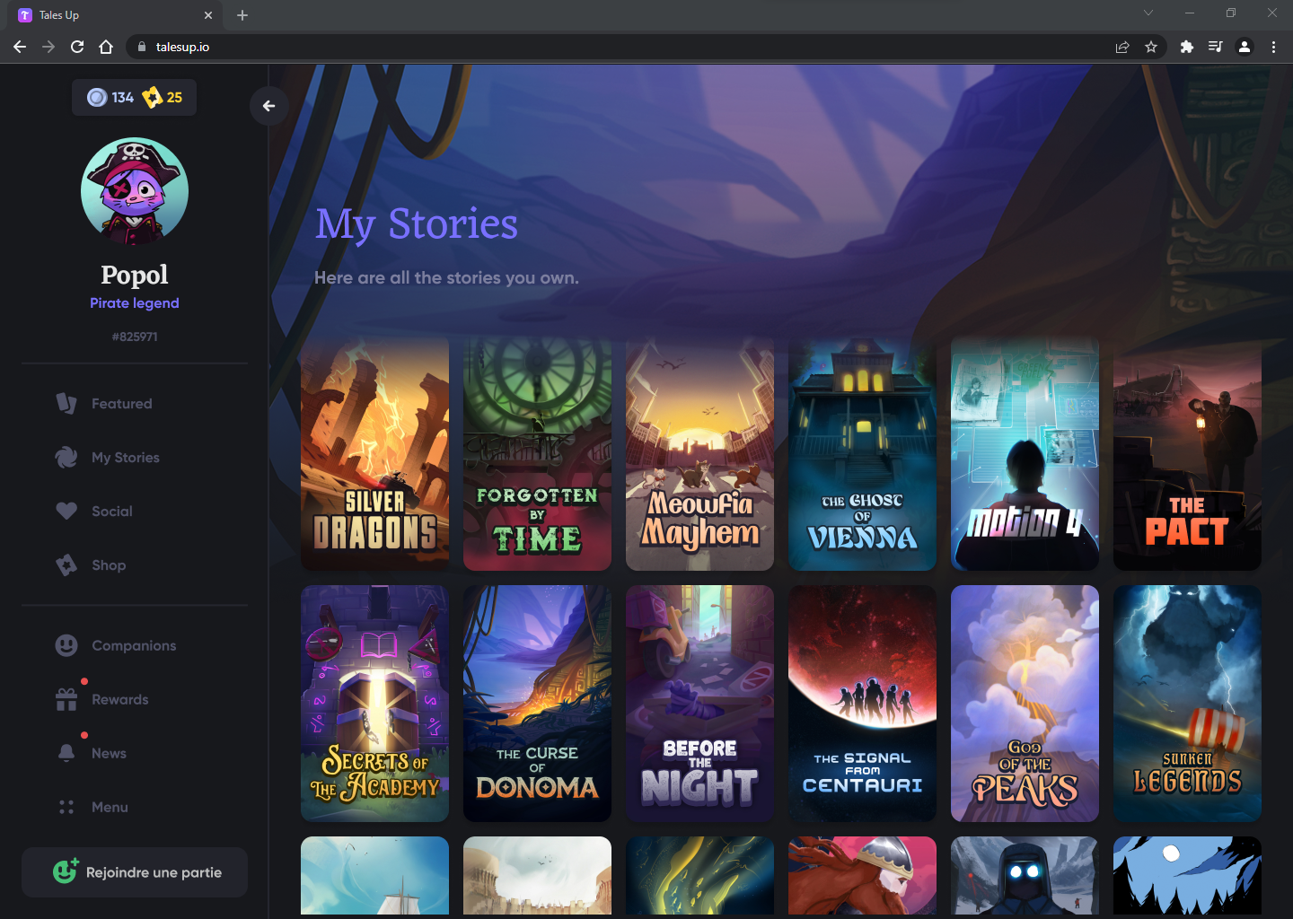Expand the Menu four-dot icon
The width and height of the screenshot is (1293, 919).
click(x=66, y=807)
